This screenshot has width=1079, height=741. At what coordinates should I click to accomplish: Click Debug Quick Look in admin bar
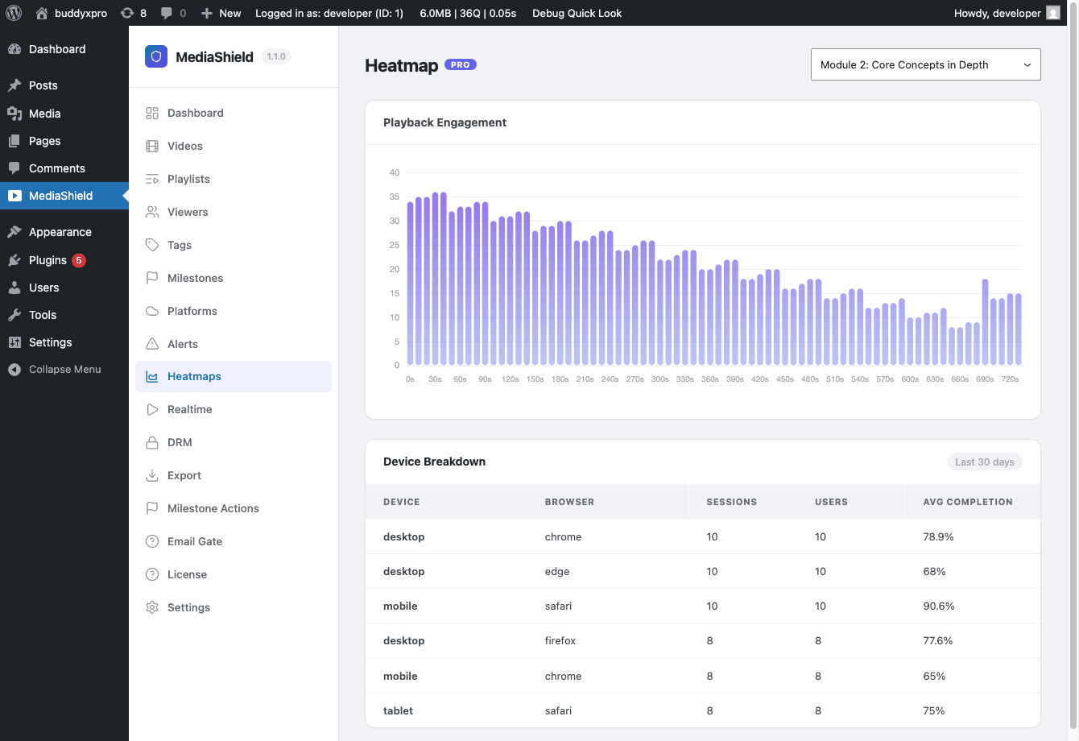(x=577, y=13)
